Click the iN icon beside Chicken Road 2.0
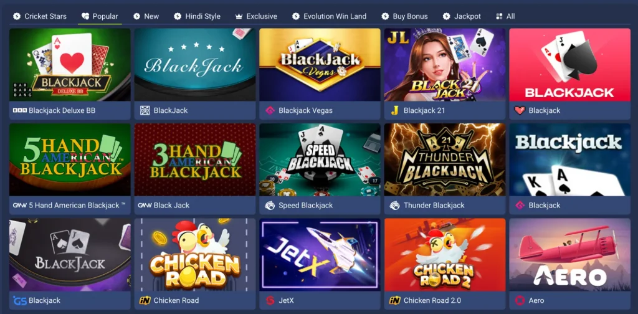 [394, 300]
